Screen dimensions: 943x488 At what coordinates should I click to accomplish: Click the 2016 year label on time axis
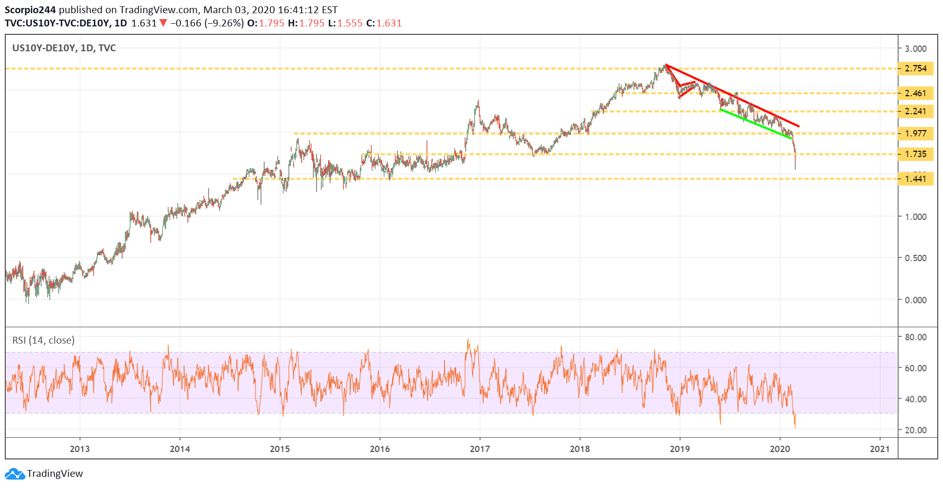point(380,449)
